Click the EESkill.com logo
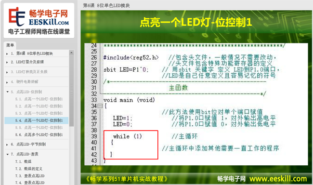Viewport: 313px width, 185px height. [x=39, y=21]
